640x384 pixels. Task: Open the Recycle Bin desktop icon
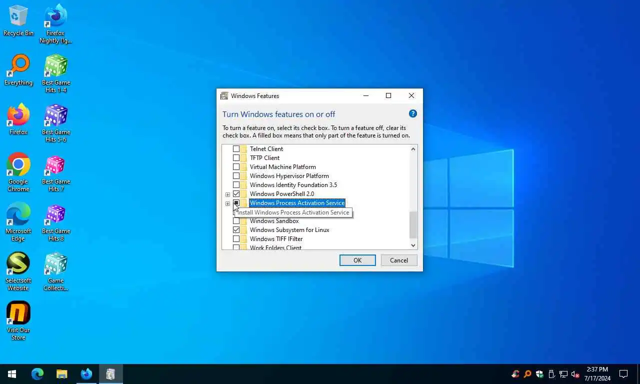click(x=18, y=21)
